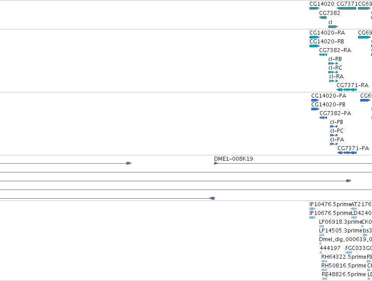Select the cl-RC transcript
372x281 pixels.
click(x=333, y=72)
